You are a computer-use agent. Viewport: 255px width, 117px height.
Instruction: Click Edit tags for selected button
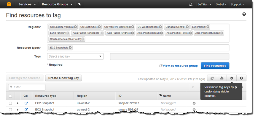25,78
